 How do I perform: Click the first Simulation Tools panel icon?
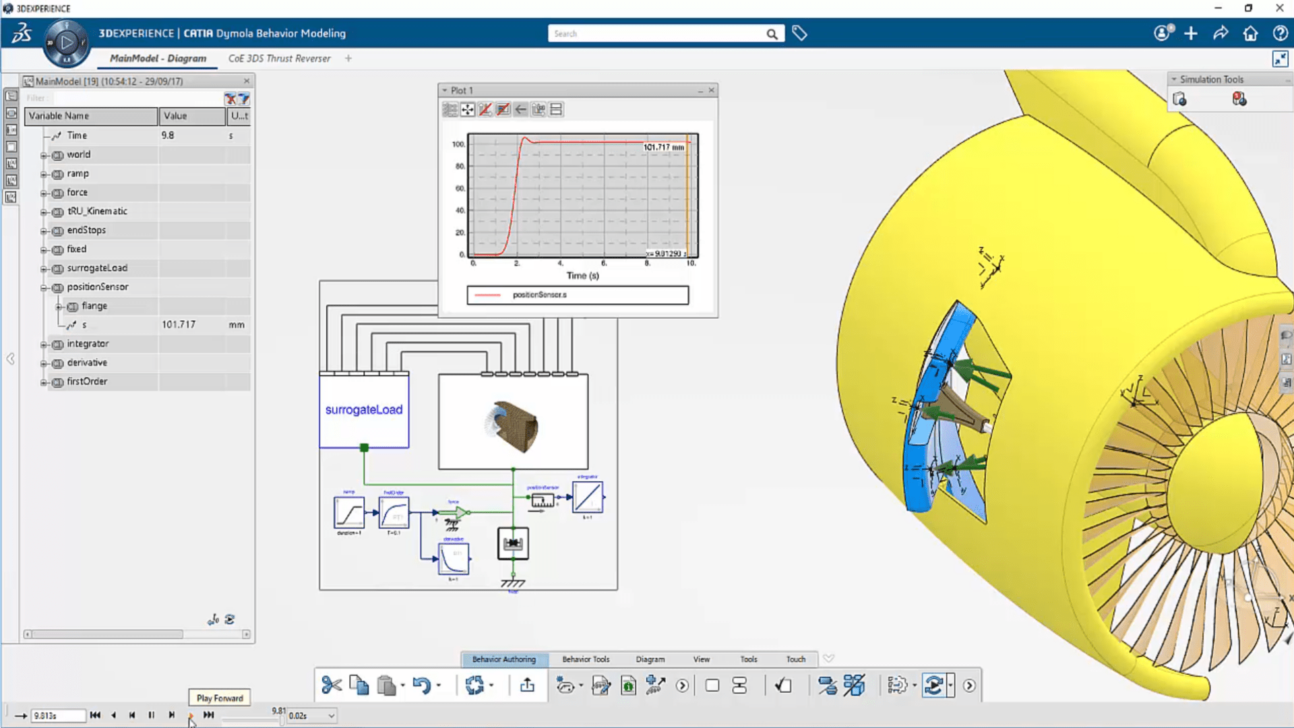click(1179, 100)
